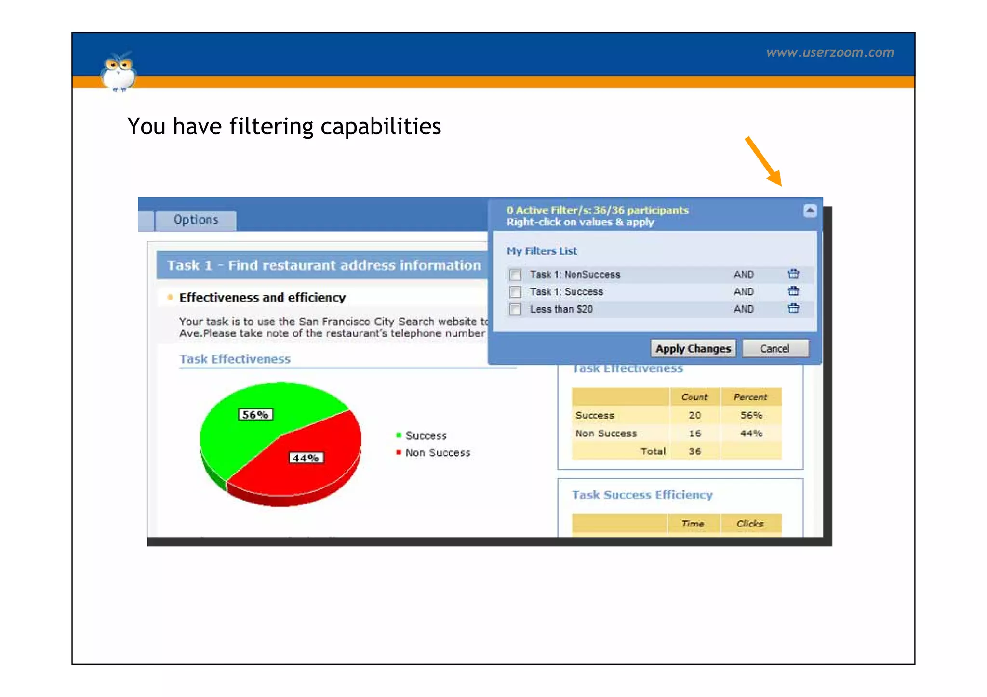Click AND operator for Less than $20

tap(743, 309)
